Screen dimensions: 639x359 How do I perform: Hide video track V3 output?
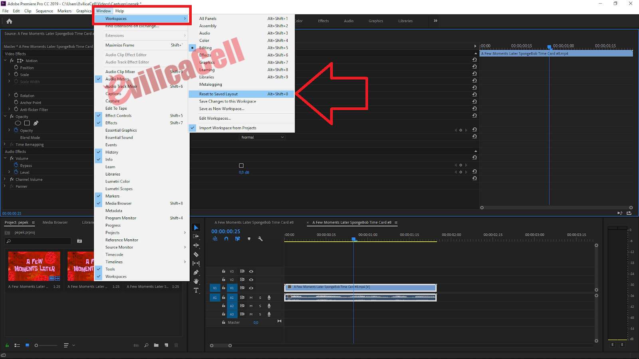pyautogui.click(x=251, y=271)
